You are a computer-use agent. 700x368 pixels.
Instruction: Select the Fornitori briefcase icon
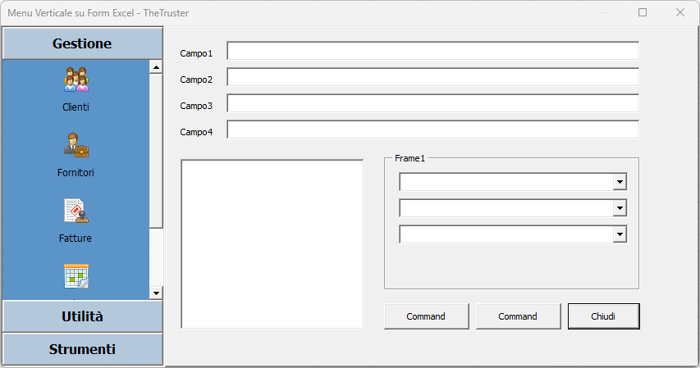point(75,145)
